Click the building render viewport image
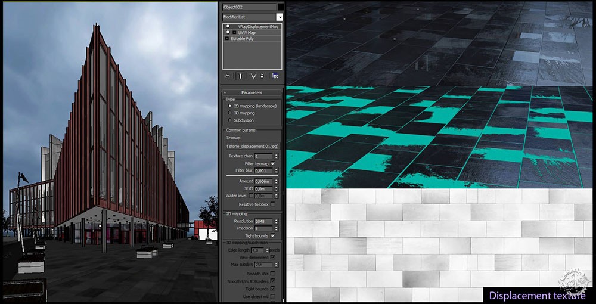This screenshot has height=304, width=596. coord(110,152)
